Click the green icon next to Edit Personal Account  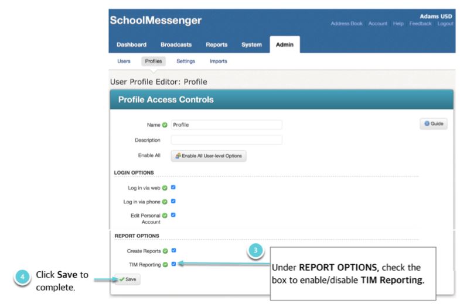(x=165, y=216)
